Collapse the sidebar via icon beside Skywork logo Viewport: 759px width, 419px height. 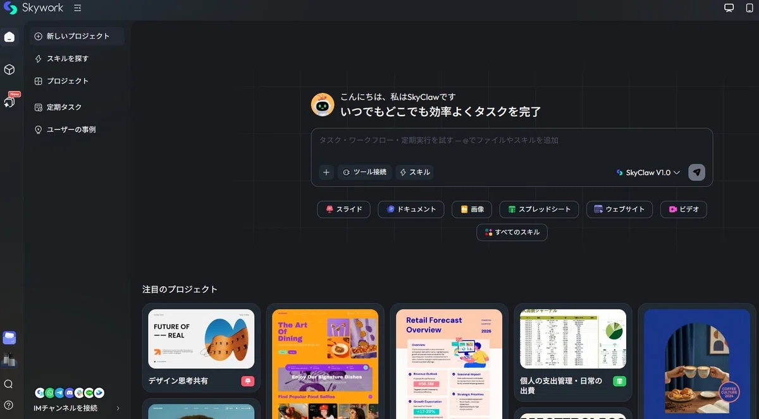77,8
